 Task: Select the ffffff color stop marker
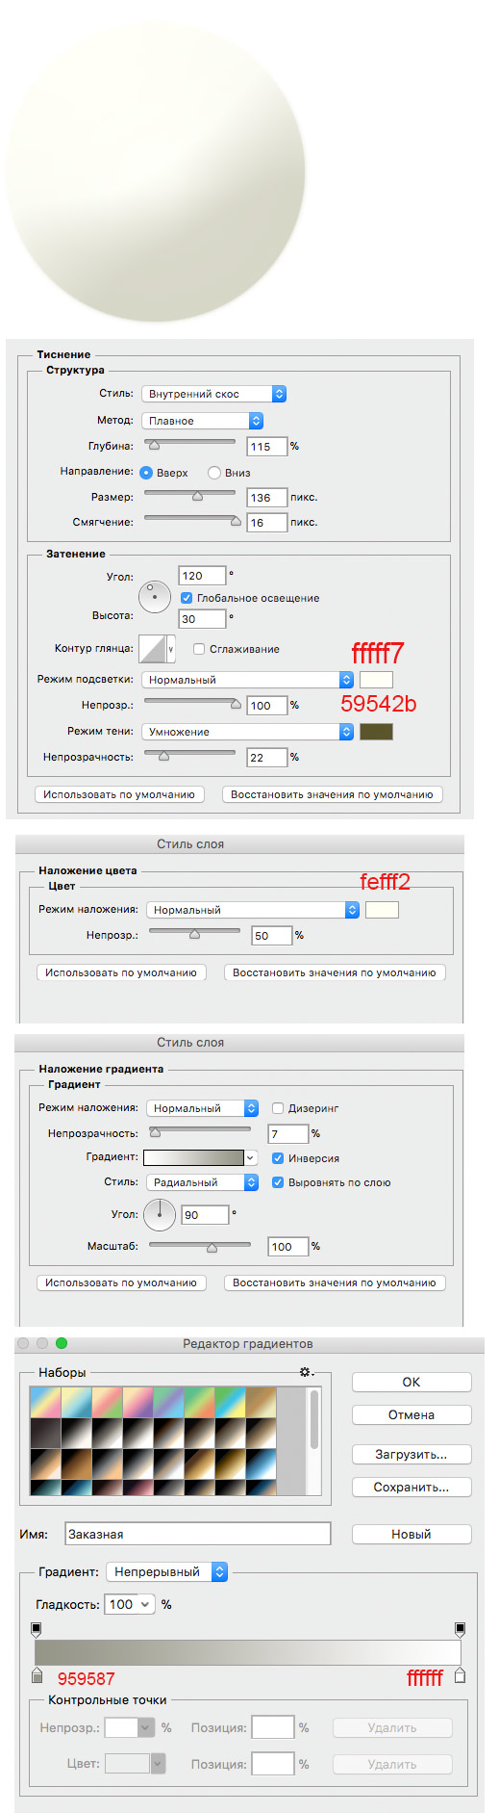click(x=460, y=1675)
